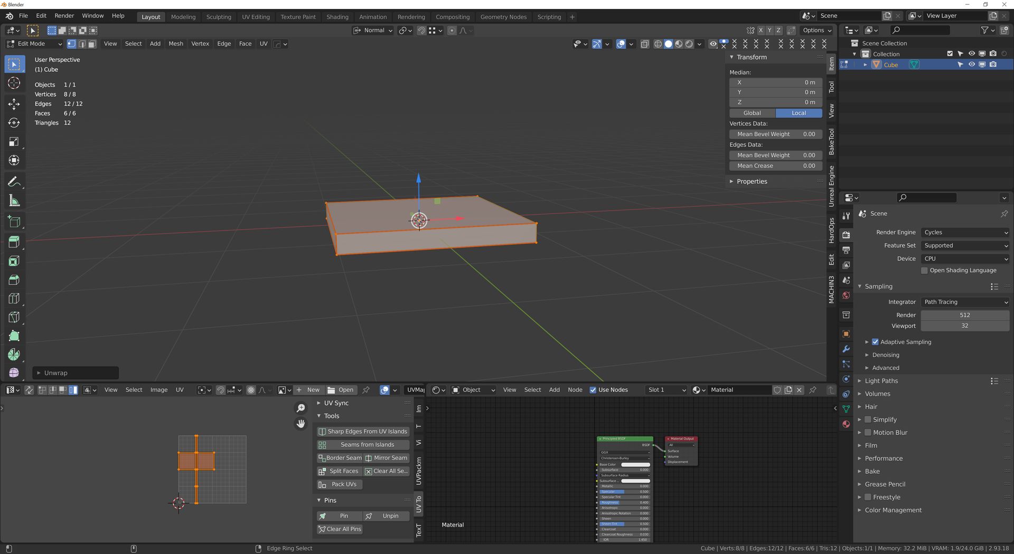The height and width of the screenshot is (554, 1014).
Task: Toggle Collection exclude checkbox in outliner
Action: pyautogui.click(x=950, y=54)
